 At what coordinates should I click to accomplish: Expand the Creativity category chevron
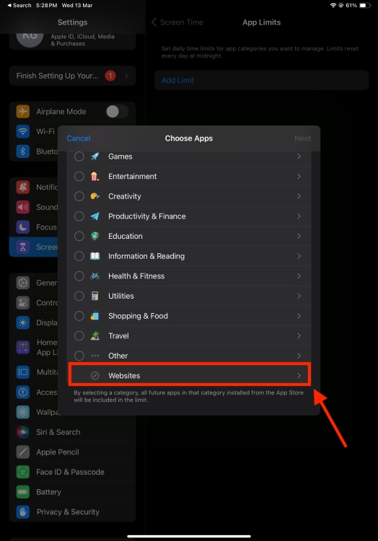point(299,196)
